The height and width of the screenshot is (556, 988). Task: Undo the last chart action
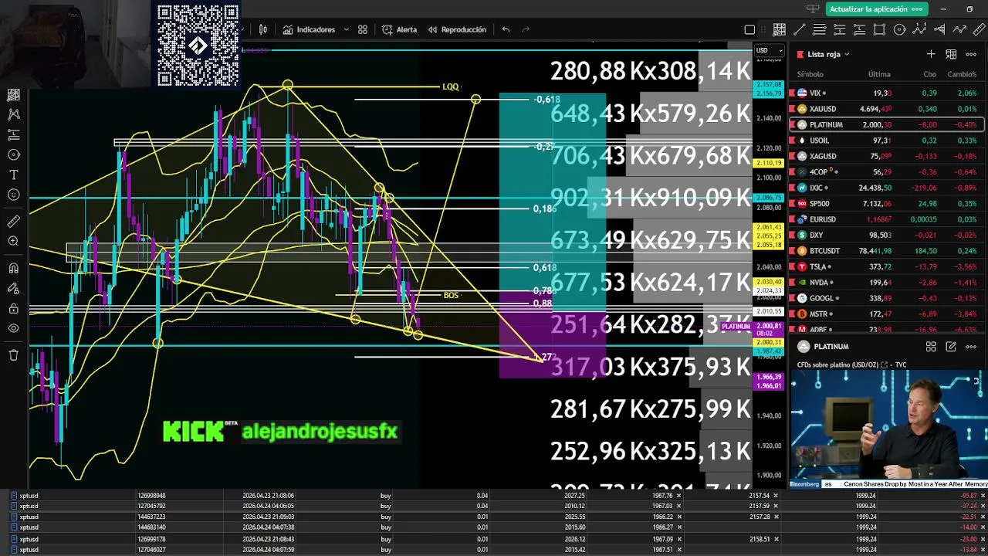tap(506, 29)
